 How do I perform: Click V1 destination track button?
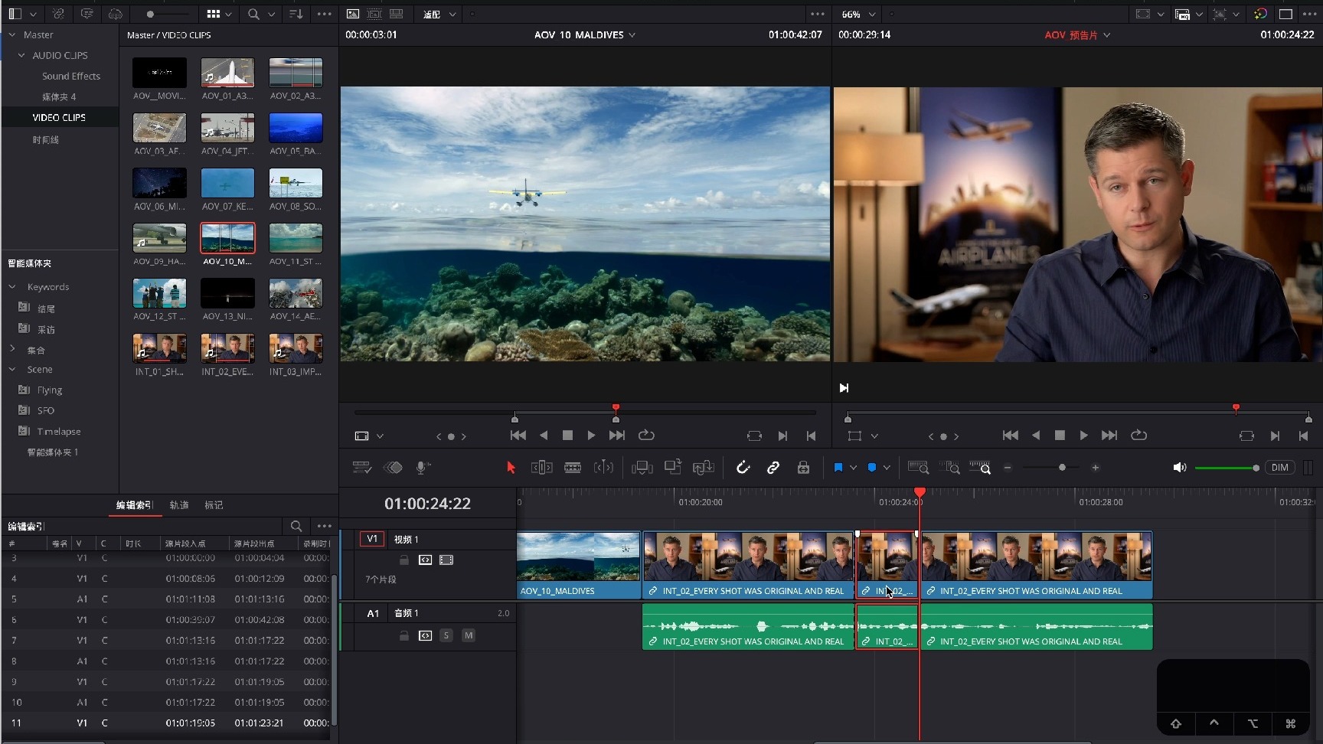[x=372, y=539]
